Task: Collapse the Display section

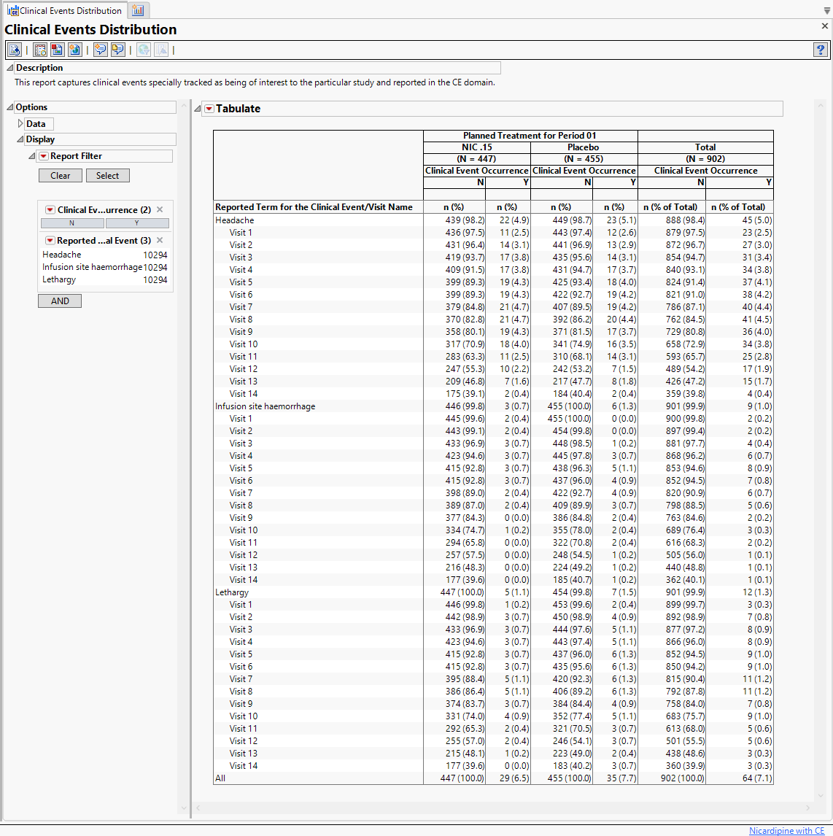Action: coord(20,139)
